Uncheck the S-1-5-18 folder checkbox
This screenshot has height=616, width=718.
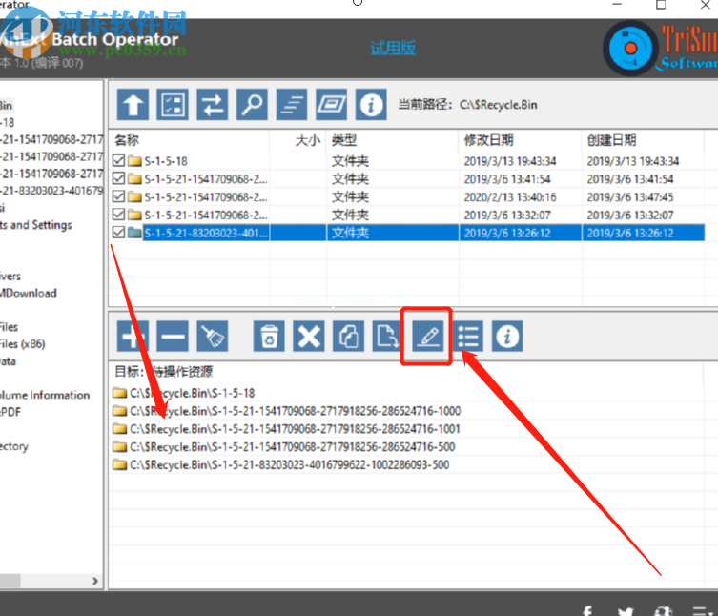(x=119, y=161)
